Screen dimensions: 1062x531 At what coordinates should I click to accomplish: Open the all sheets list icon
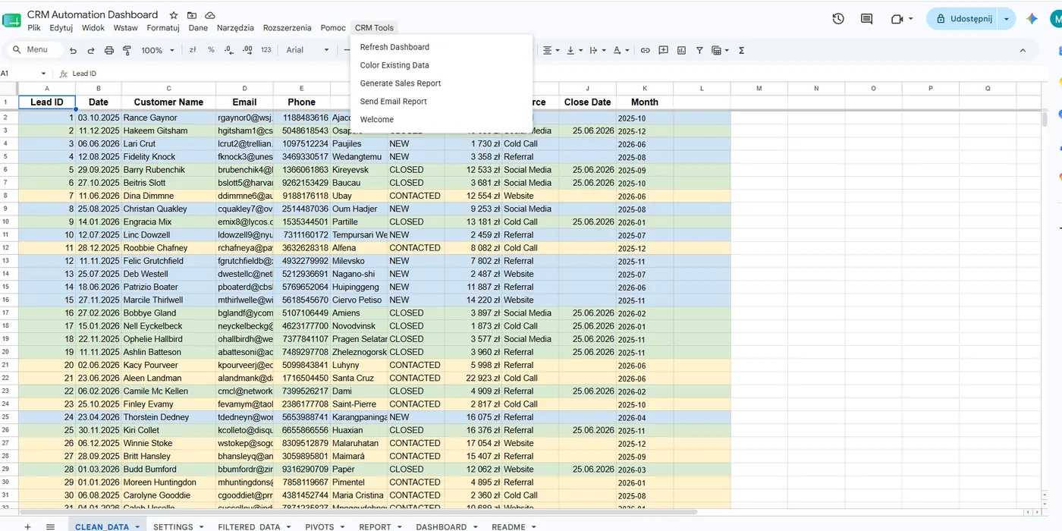50,526
